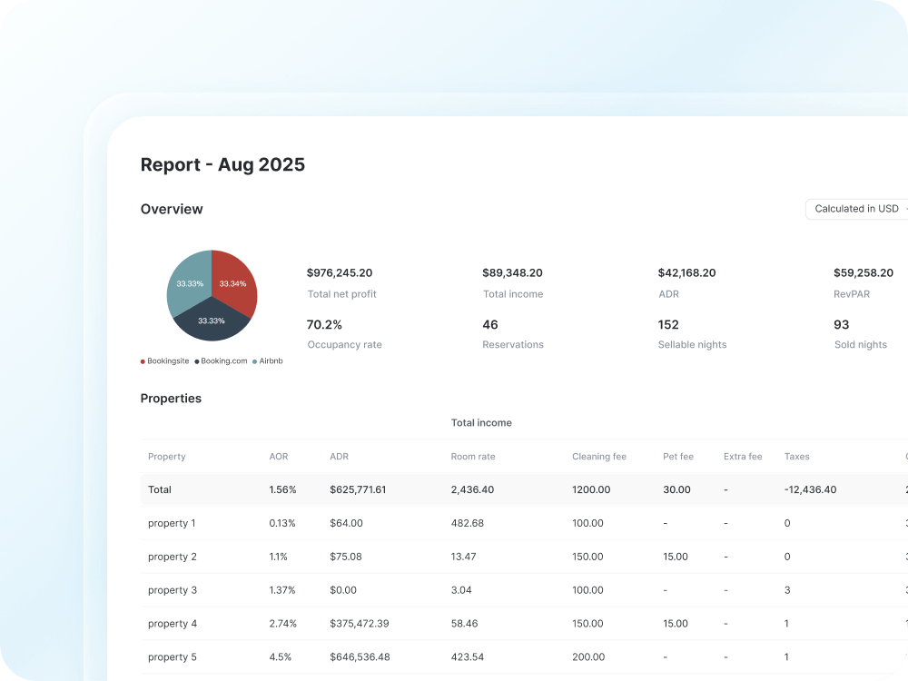Click the pie chart itself

tap(211, 295)
